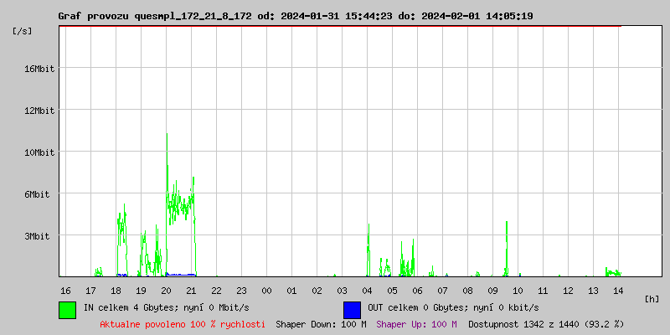The height and width of the screenshot is (335, 670).
Task: Click the red 'Aktualne povoleno 100 % rychlosti' text
Action: click(183, 324)
